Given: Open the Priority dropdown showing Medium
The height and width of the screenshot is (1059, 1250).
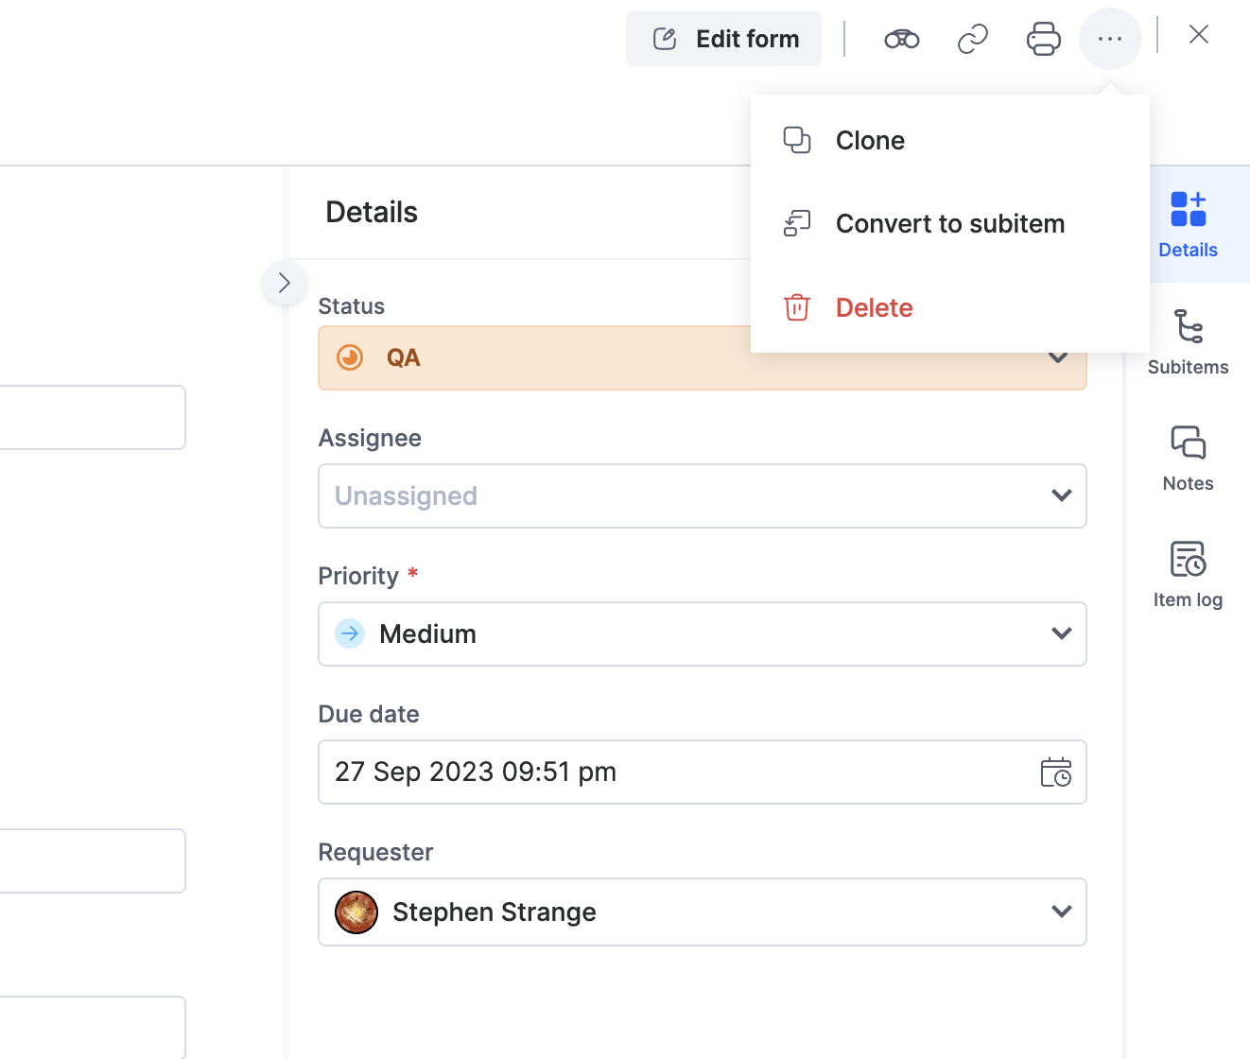Looking at the screenshot, I should (703, 634).
